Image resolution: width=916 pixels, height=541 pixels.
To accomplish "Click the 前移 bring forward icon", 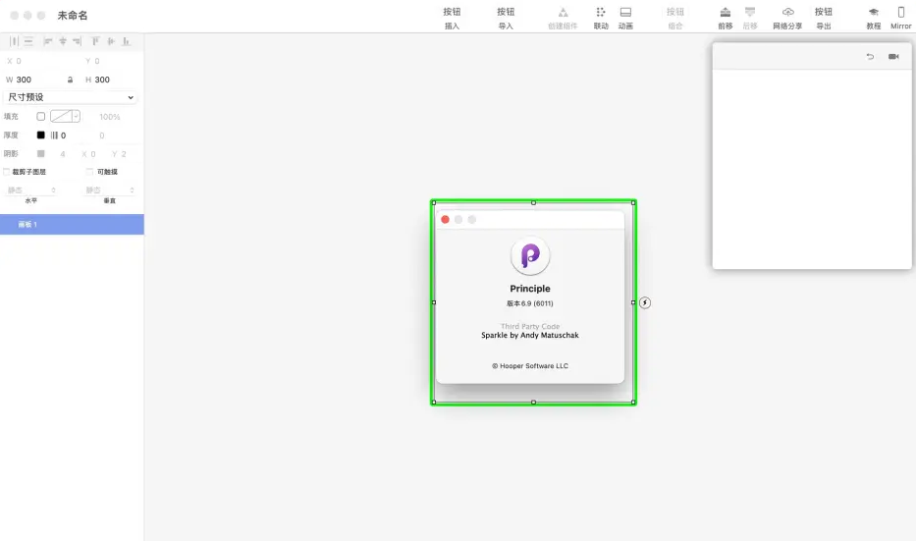I will [x=725, y=13].
